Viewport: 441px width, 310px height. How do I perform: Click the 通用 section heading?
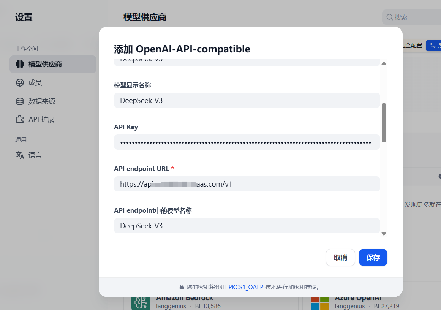coord(21,140)
